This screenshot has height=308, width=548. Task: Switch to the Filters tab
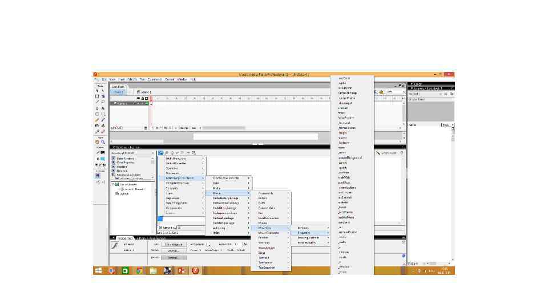pyautogui.click(x=141, y=238)
